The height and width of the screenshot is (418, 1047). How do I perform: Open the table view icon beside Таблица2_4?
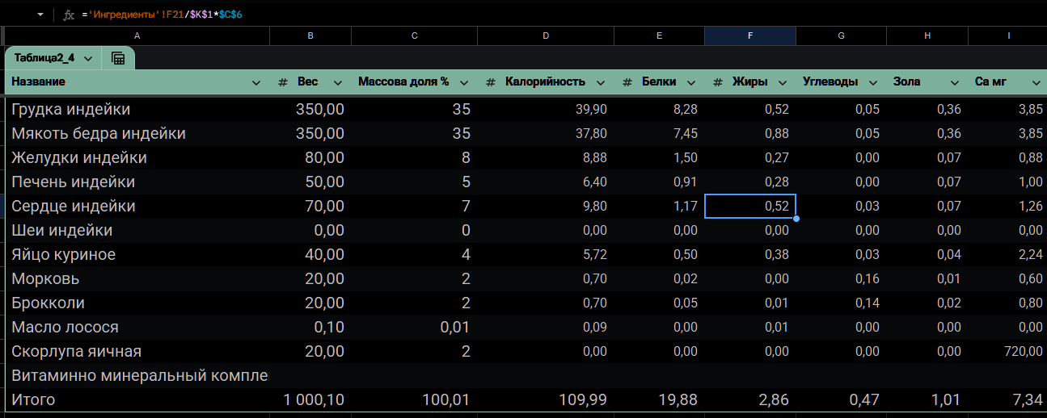point(118,58)
